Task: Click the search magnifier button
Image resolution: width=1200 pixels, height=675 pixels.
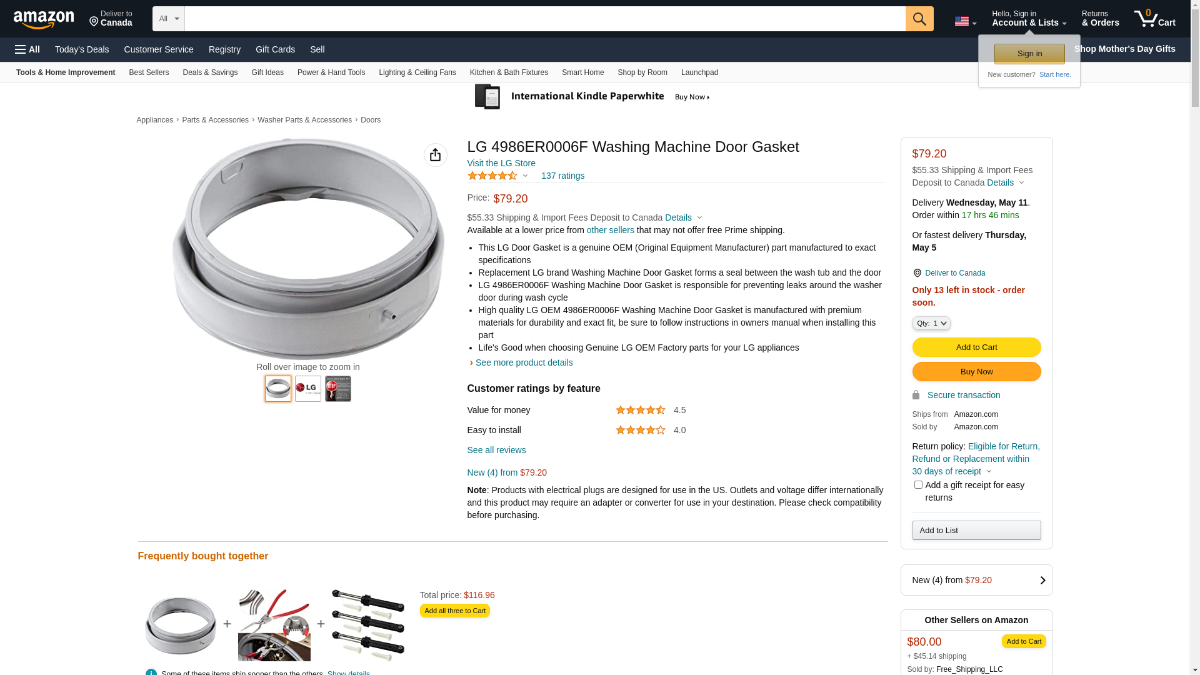Action: pyautogui.click(x=919, y=19)
